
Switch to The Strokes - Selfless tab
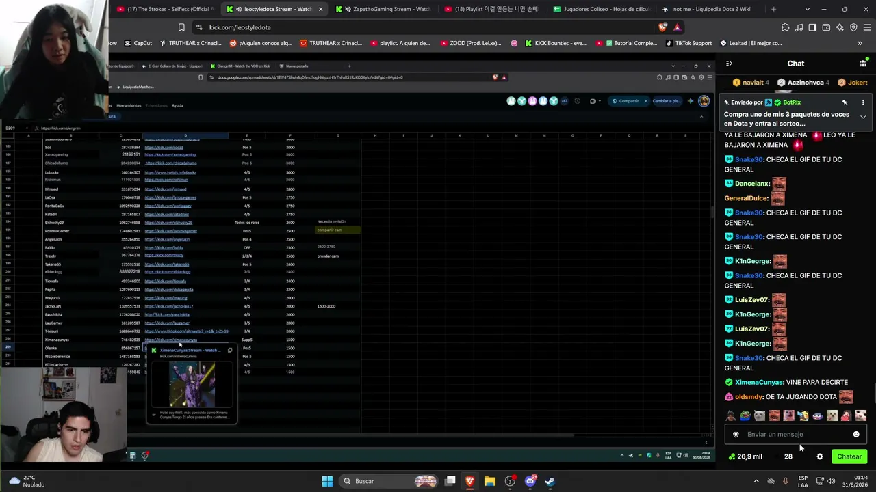[x=164, y=9]
